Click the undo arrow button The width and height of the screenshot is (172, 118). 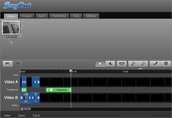coord(7,64)
